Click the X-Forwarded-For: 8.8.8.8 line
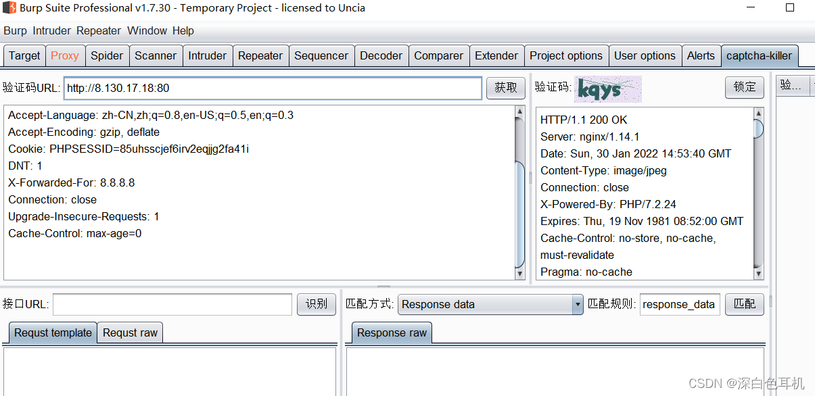Screen dimensions: 815x396 tap(71, 182)
